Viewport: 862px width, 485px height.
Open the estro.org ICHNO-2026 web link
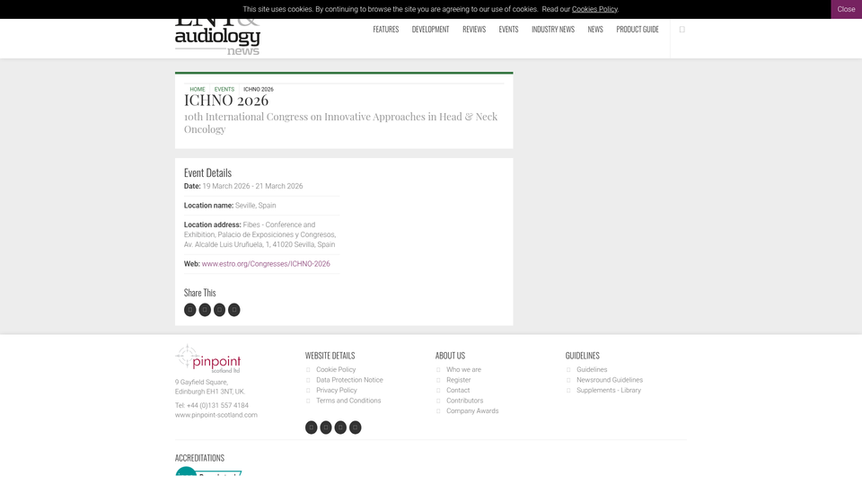pos(266,264)
